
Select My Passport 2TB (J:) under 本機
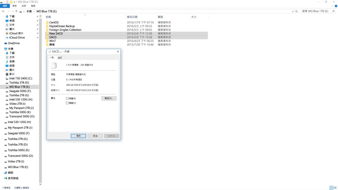[22, 108]
